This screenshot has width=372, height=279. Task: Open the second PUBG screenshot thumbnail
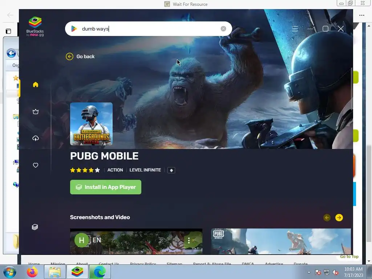(281, 242)
